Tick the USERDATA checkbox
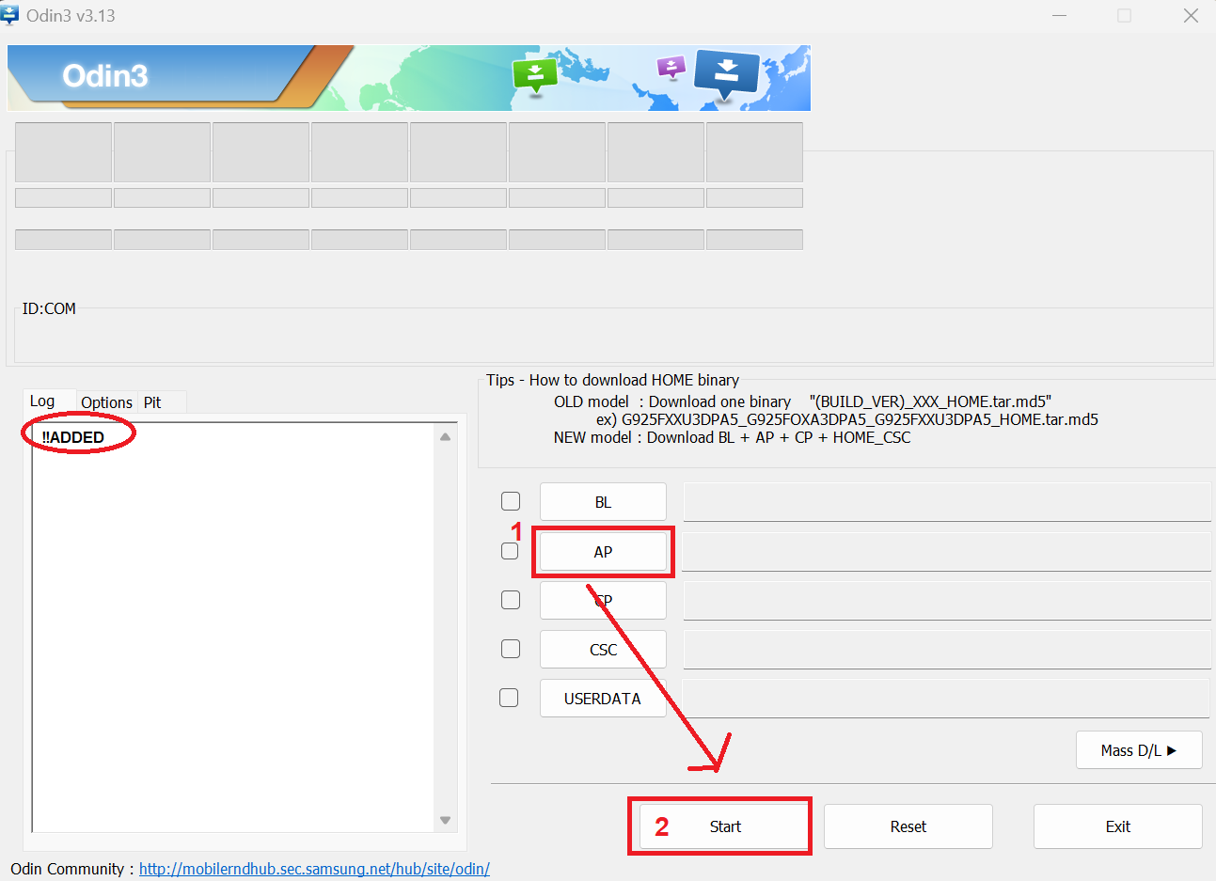The height and width of the screenshot is (881, 1216). [x=509, y=698]
